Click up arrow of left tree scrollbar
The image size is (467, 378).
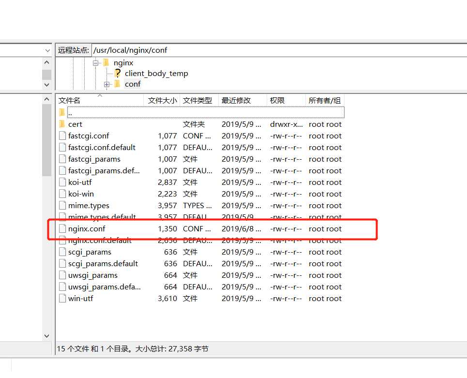(x=47, y=62)
